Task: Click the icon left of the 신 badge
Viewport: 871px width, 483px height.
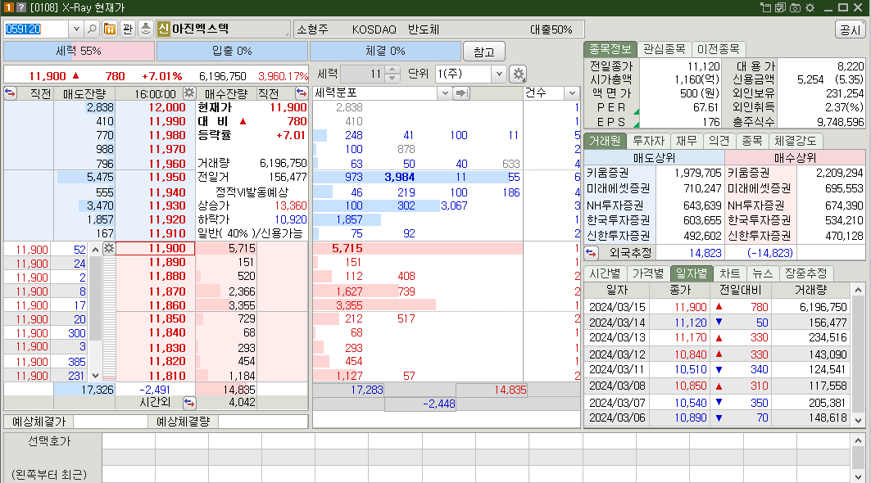Action: pyautogui.click(x=146, y=29)
